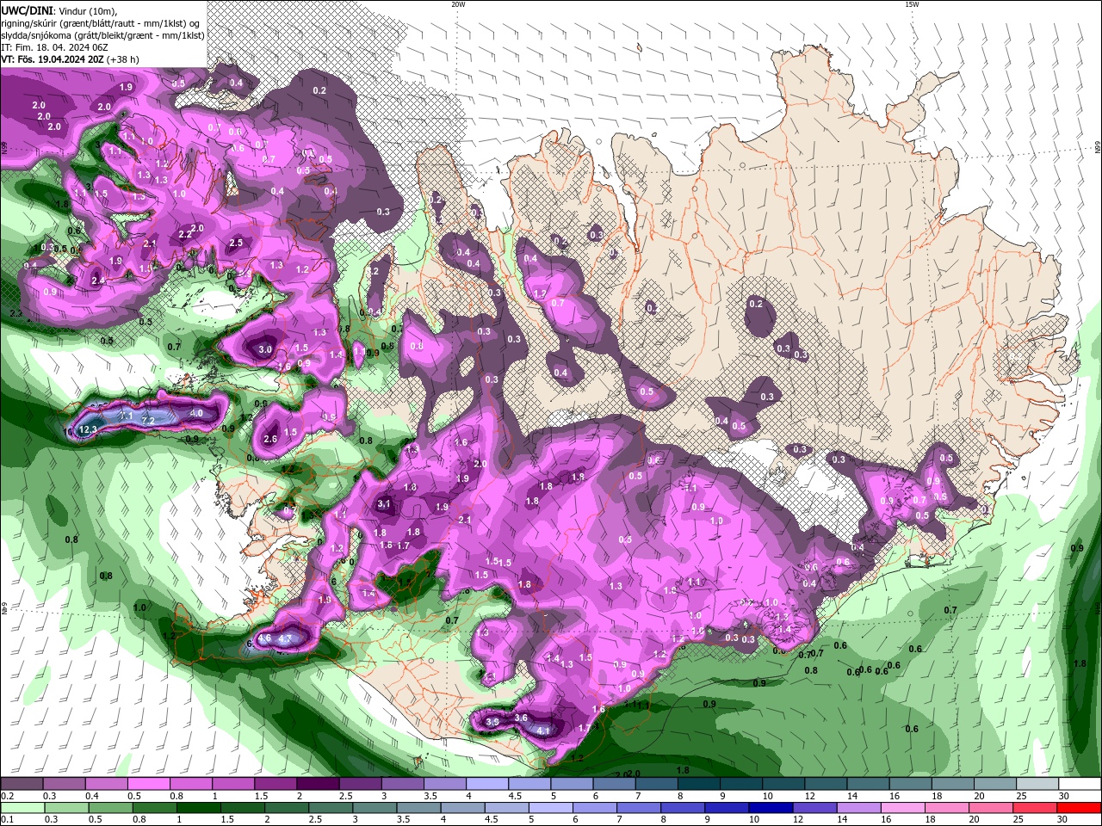Click the light periwinkle 4 swatch in upper legend
This screenshot has height=826, width=1102.
tap(487, 784)
